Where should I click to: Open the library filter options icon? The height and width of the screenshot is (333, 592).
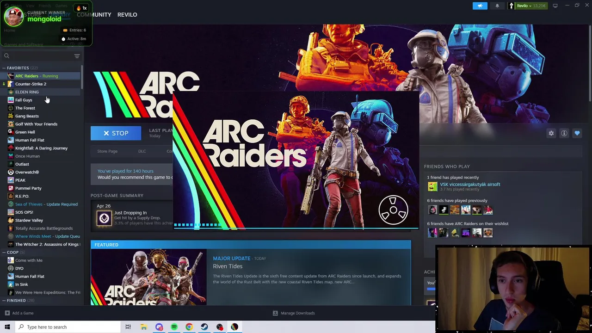tap(77, 56)
